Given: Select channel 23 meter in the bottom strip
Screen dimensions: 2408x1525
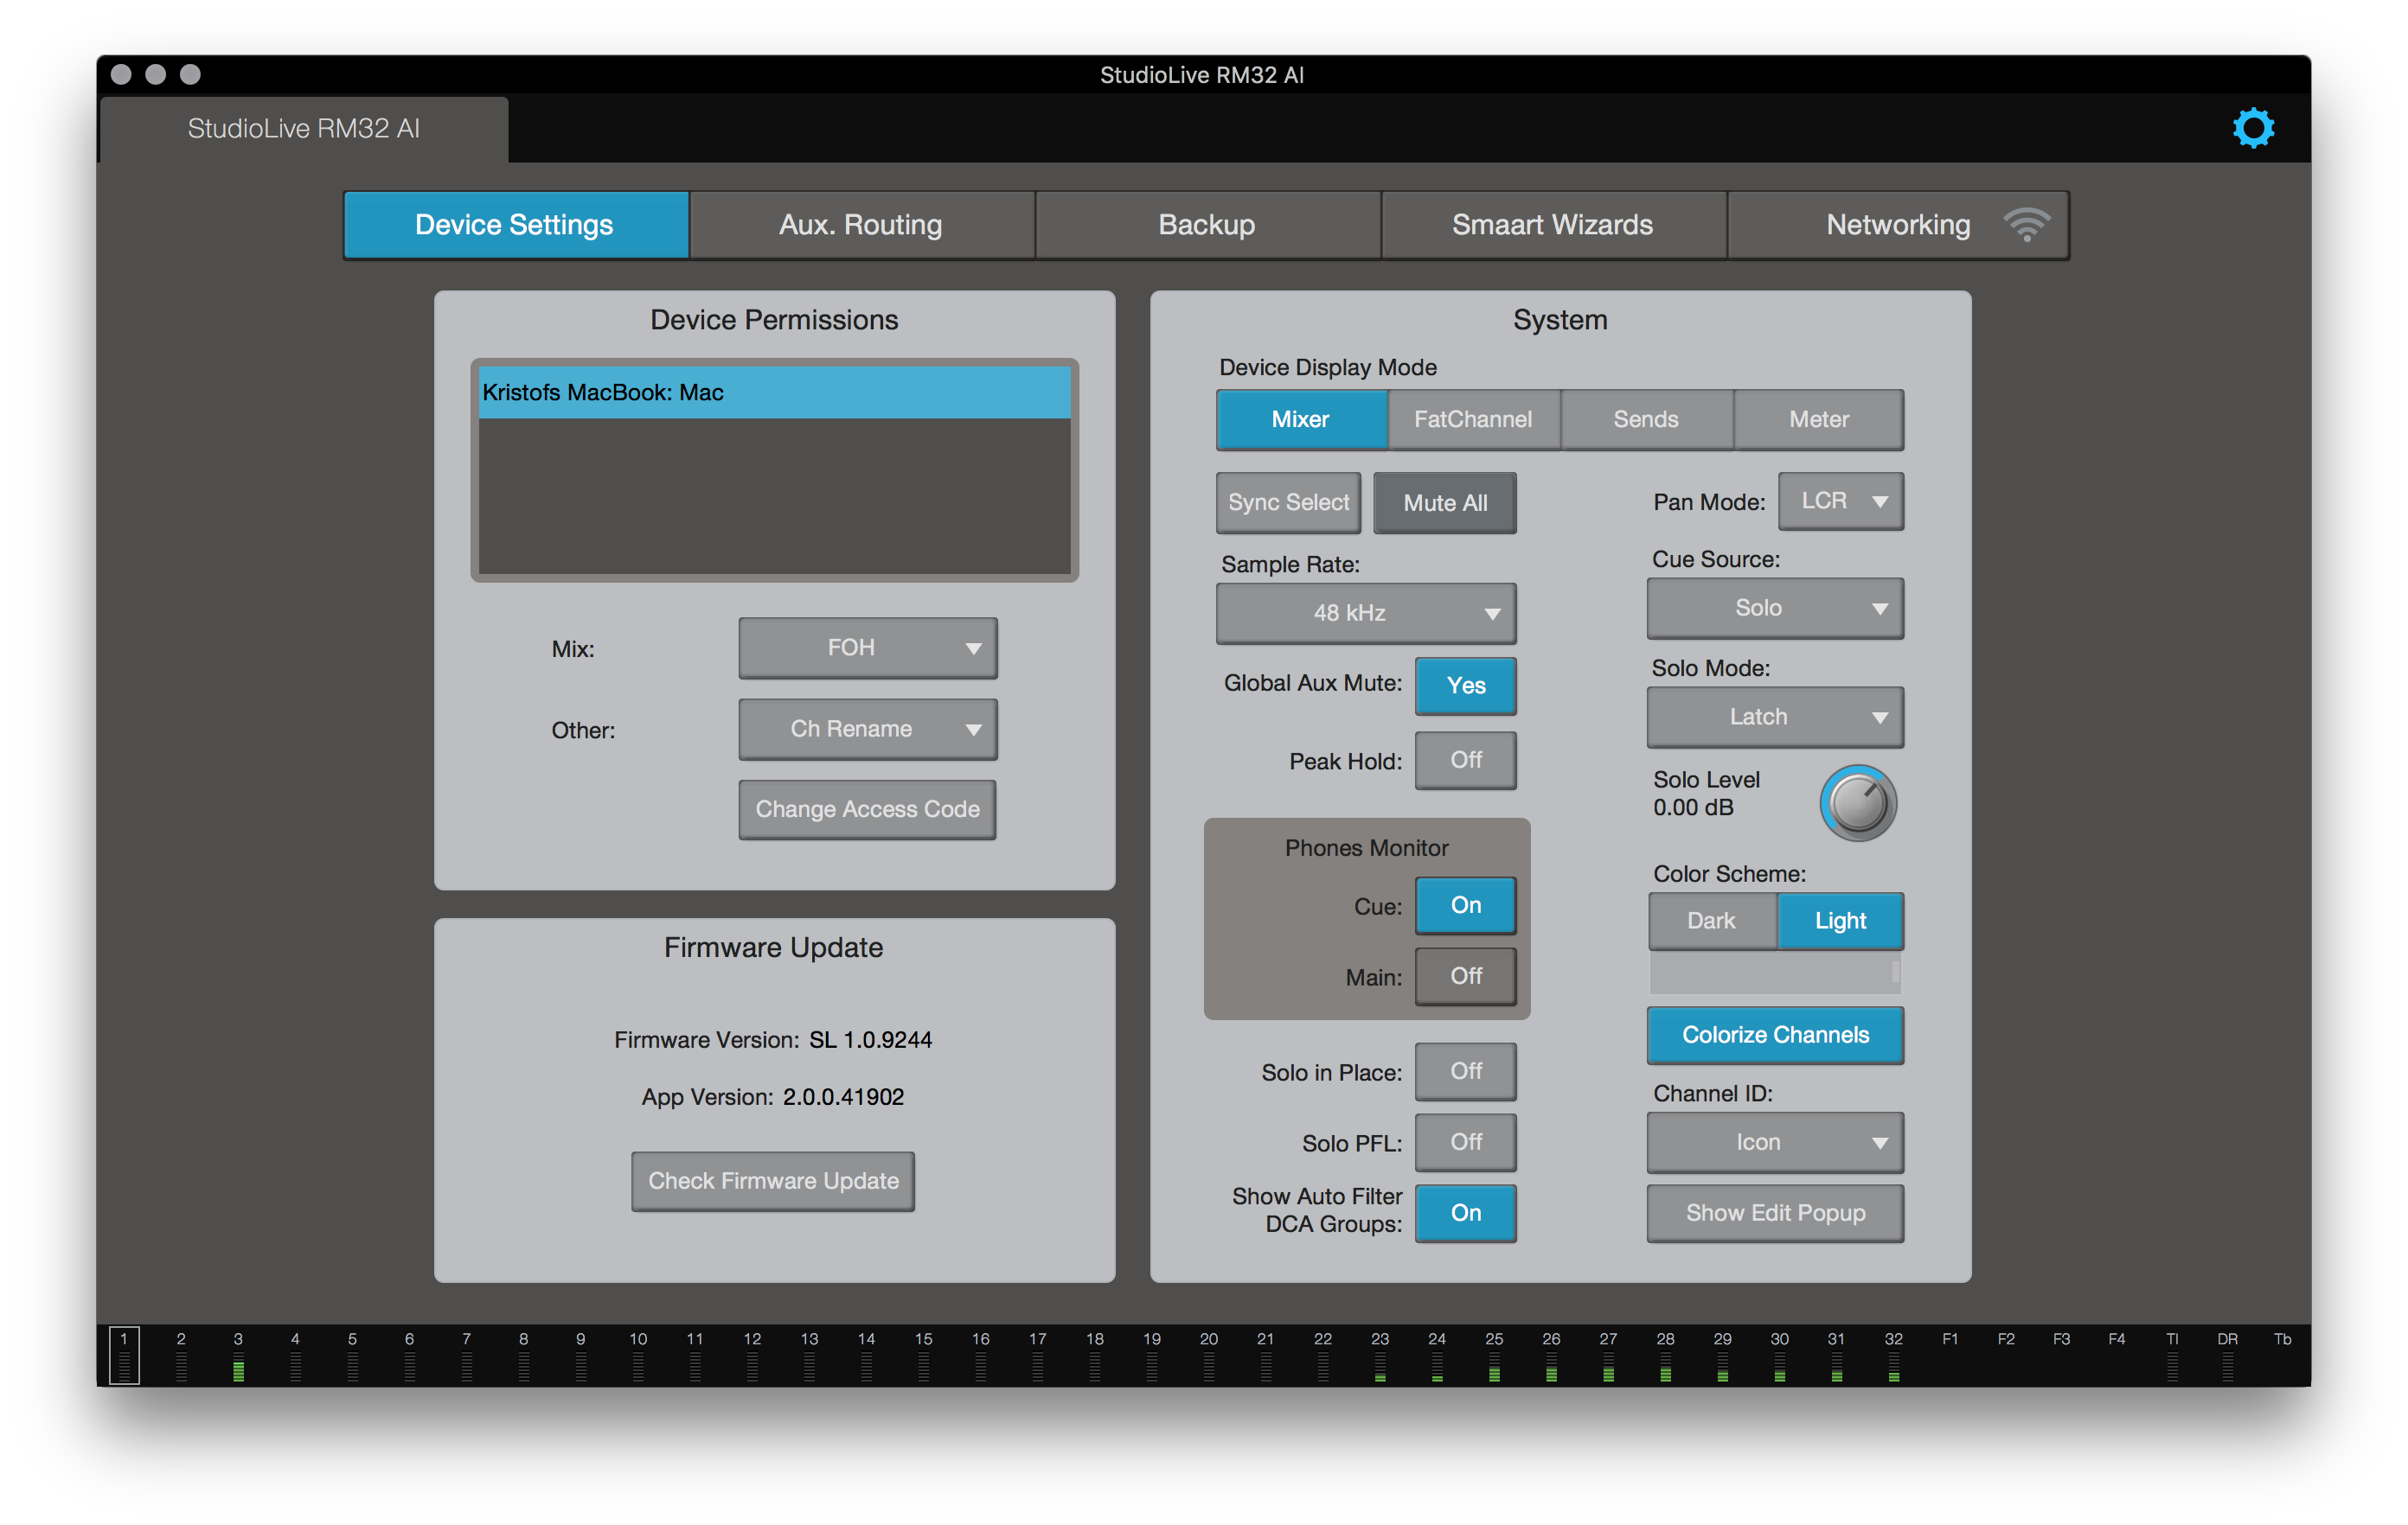Looking at the screenshot, I should tap(1380, 1355).
